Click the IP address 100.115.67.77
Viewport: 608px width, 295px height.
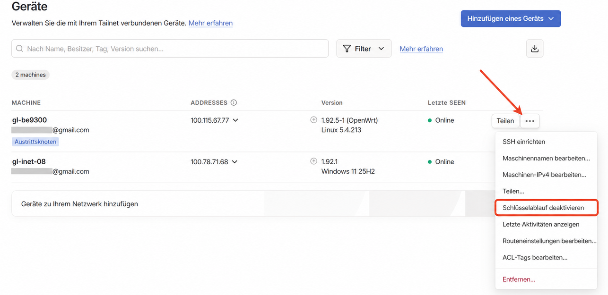[x=210, y=120]
